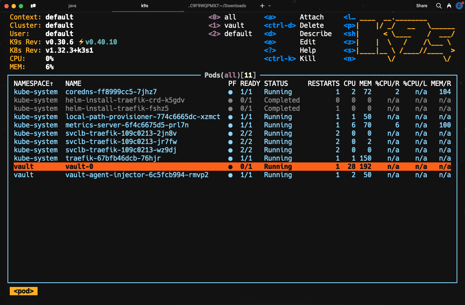465x305 pixels.
Task: Click the Attach command hint
Action: click(312, 17)
